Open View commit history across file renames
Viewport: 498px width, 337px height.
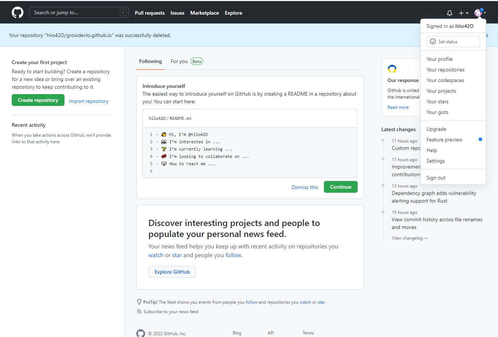point(437,223)
